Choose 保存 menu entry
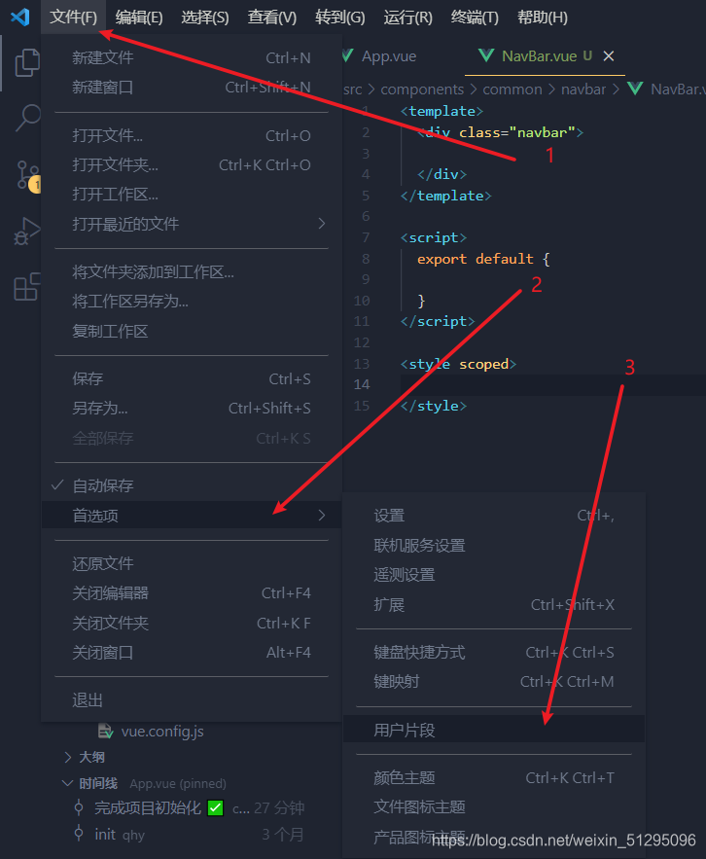 [x=192, y=378]
